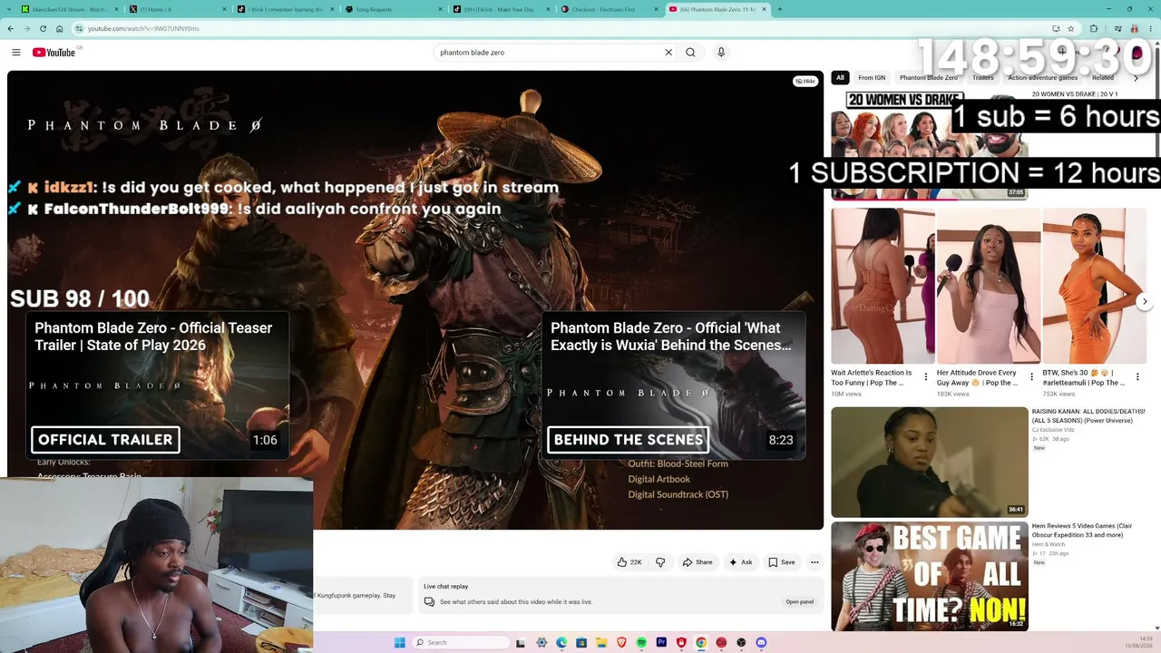Open the red shield app on taskbar
1161x653 pixels.
point(681,642)
